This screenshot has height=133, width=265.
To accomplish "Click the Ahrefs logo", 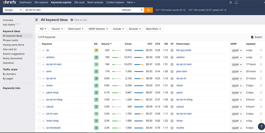I will tap(9, 2).
